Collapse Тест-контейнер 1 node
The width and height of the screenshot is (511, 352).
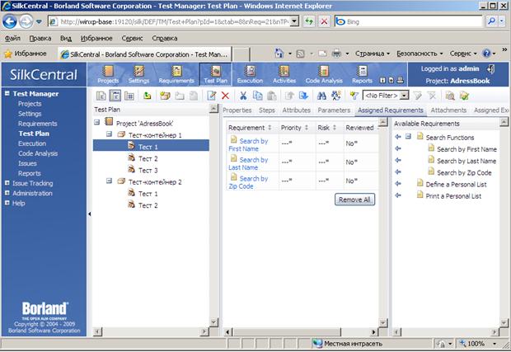(109, 134)
